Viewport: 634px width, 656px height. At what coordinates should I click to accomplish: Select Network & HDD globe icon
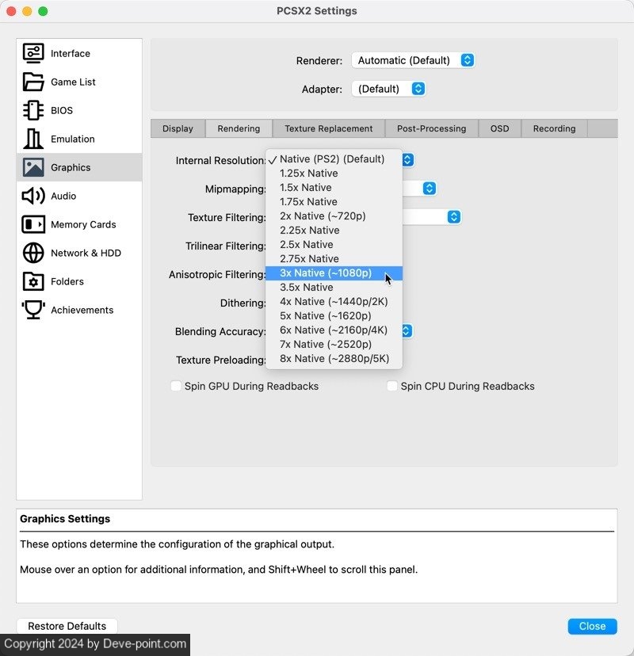[x=33, y=253]
